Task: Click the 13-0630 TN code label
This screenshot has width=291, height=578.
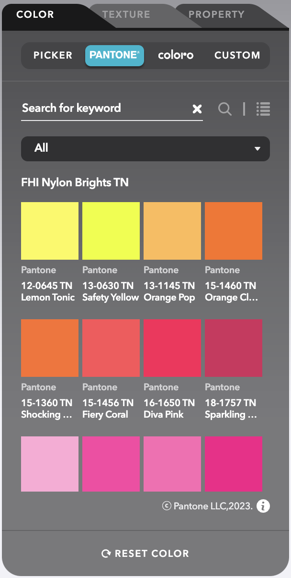Action: (108, 286)
